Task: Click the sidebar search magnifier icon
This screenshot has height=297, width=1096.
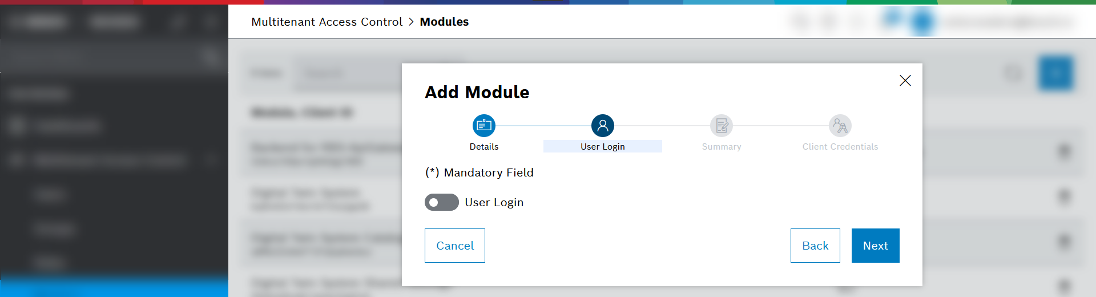Action: pos(211,56)
